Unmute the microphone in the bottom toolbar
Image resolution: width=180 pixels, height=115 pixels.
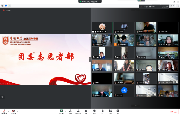click(4, 112)
